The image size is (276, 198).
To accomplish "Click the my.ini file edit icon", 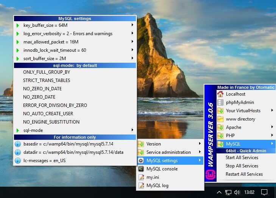I will click(x=141, y=177).
